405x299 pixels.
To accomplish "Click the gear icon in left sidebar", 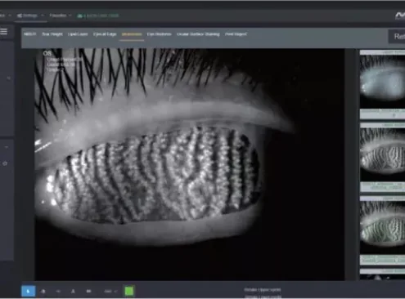I will click(5, 163).
